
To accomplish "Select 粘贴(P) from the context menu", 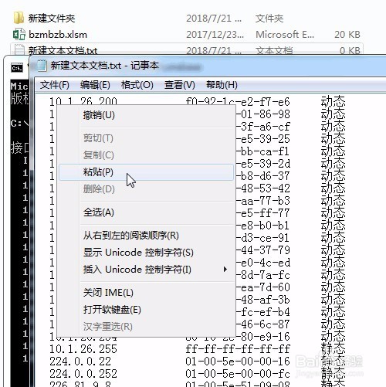I will [146, 172].
